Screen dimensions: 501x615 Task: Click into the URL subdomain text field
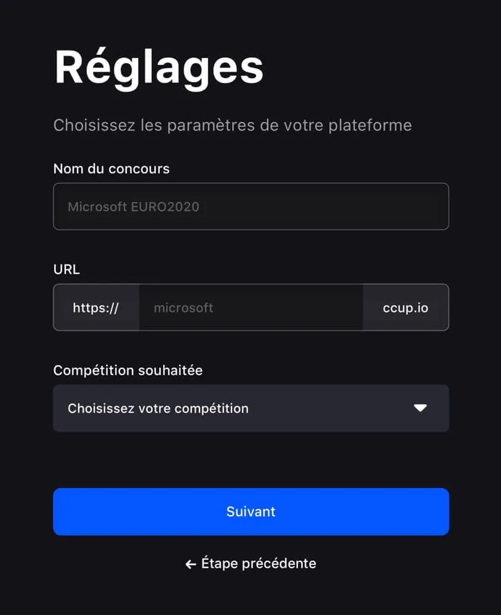click(x=250, y=307)
